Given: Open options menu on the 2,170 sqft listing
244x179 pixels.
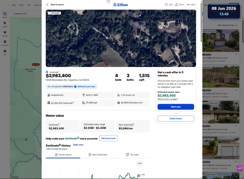Looking at the screenshot, I should click(236, 90).
